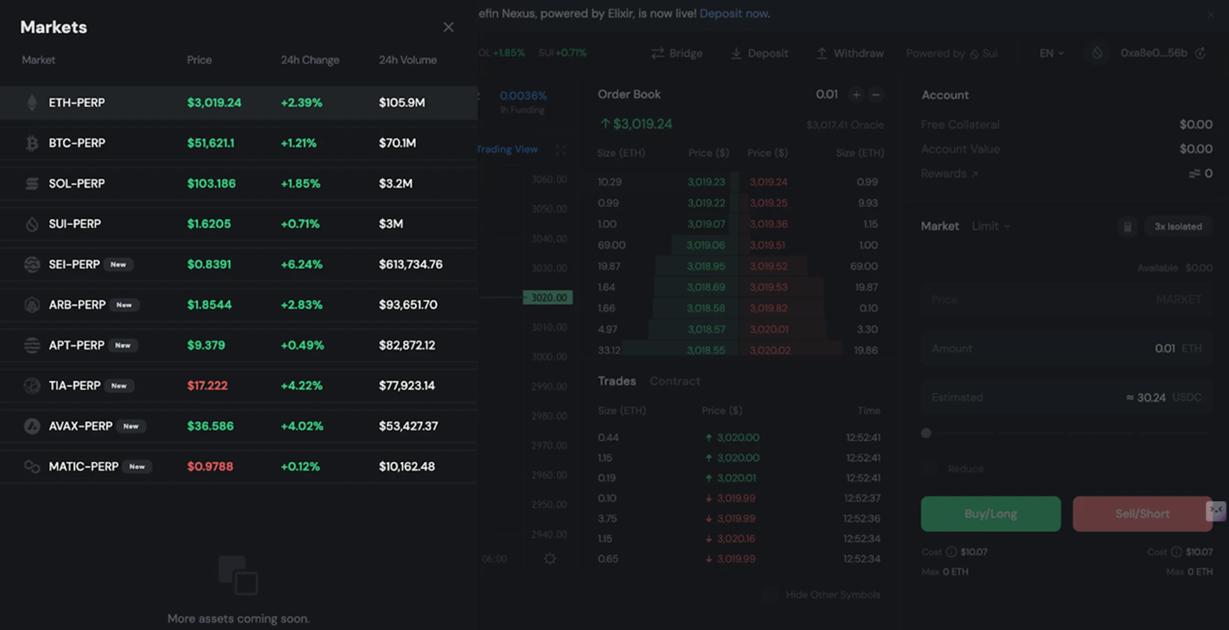Viewport: 1229px width, 630px height.
Task: Click the Bitcoin icon beside BTC-PERP
Action: (31, 143)
